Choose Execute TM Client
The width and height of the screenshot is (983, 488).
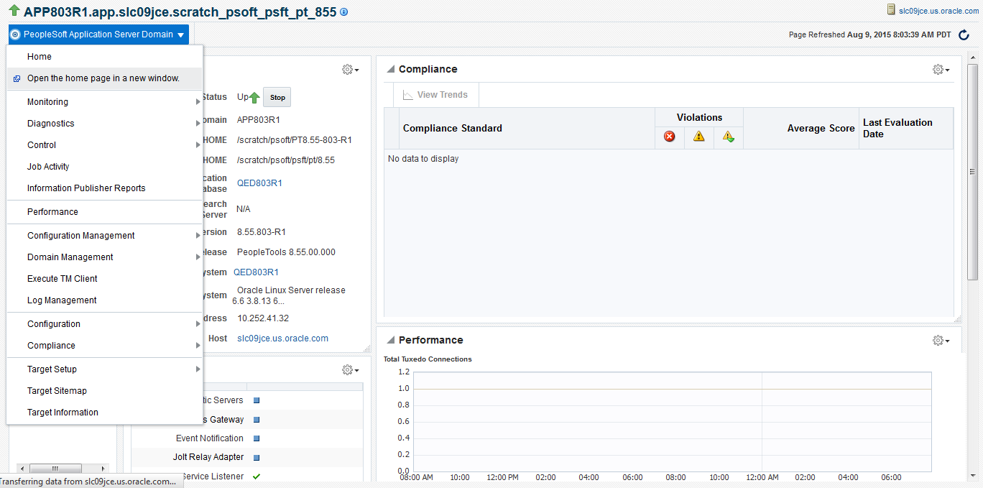[105, 279]
